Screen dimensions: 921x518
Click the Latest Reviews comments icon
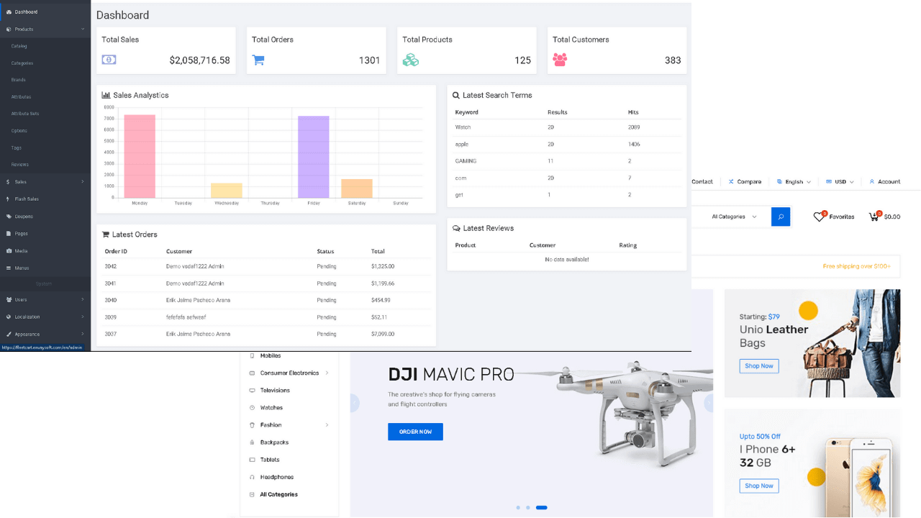click(x=456, y=228)
